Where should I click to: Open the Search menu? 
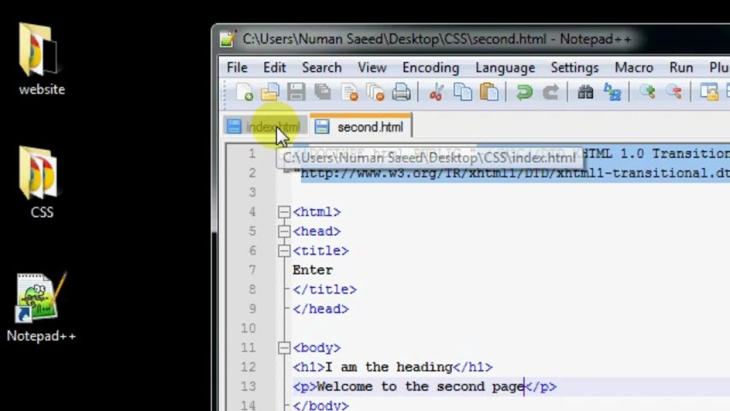(322, 67)
